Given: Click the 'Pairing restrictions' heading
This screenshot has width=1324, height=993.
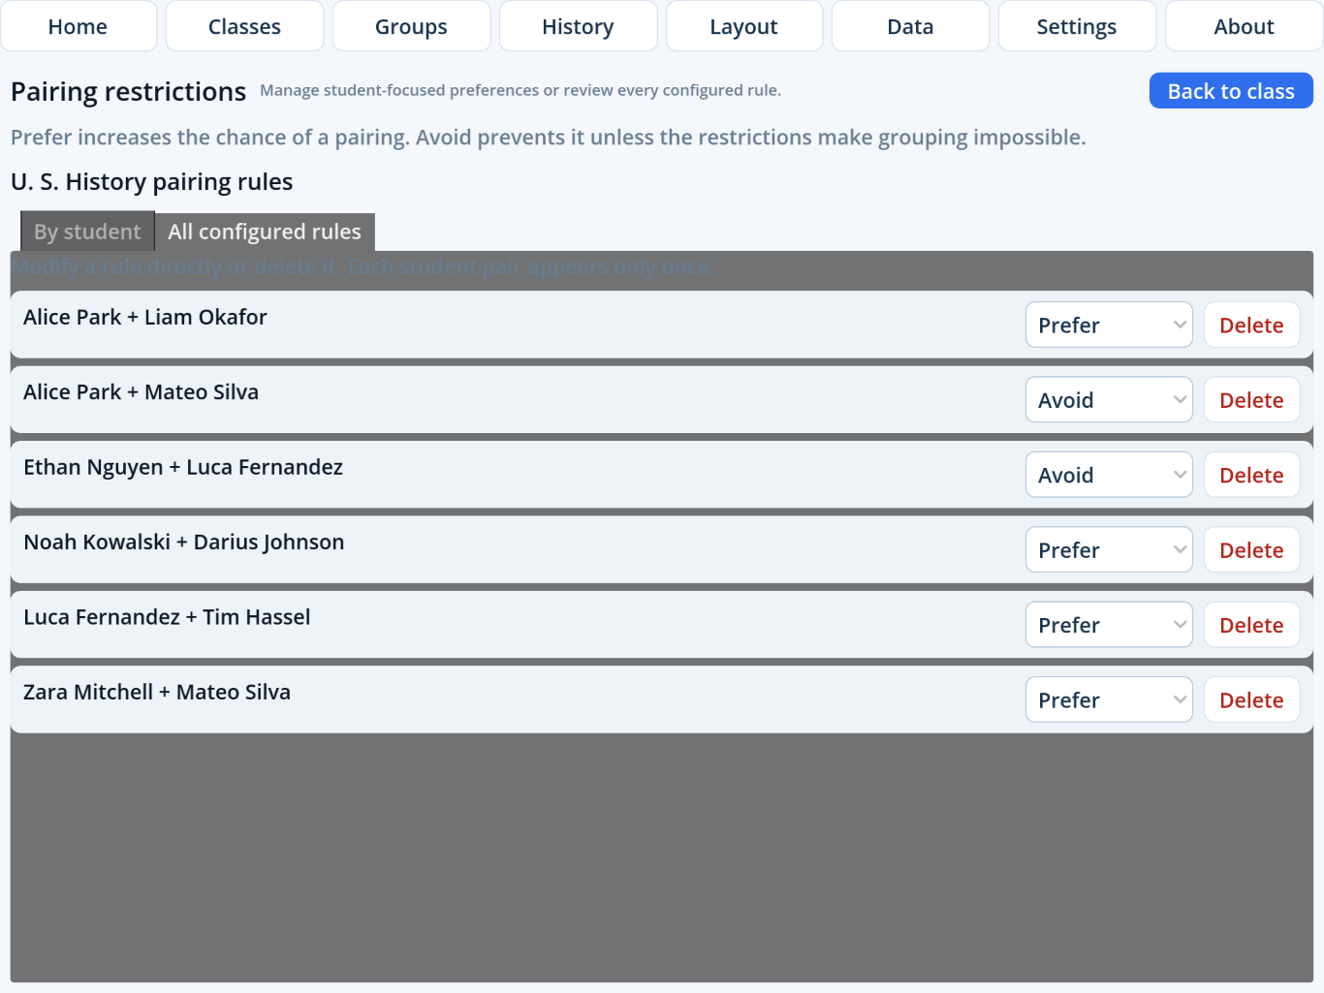Looking at the screenshot, I should [x=129, y=91].
